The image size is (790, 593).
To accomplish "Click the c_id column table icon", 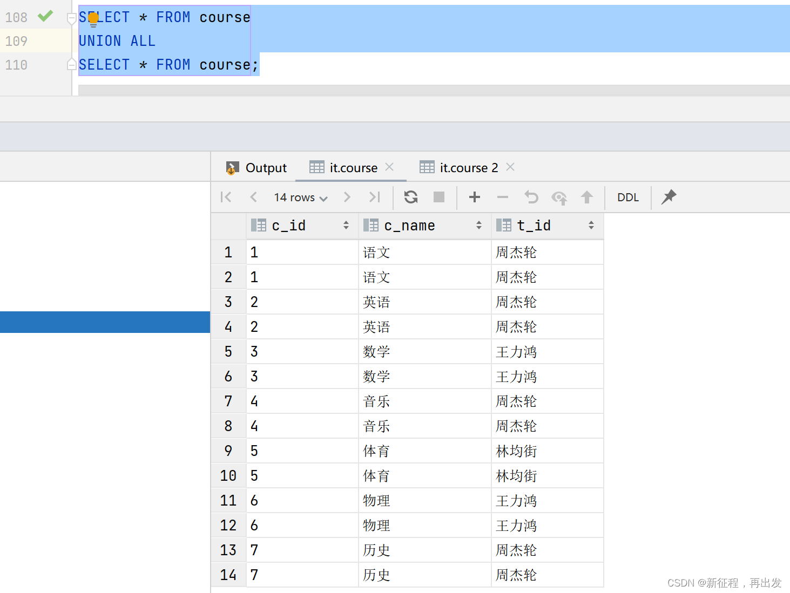I will tap(259, 226).
